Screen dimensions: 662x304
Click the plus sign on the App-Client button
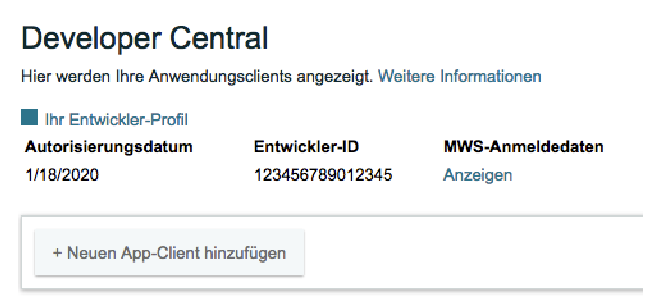tap(57, 253)
